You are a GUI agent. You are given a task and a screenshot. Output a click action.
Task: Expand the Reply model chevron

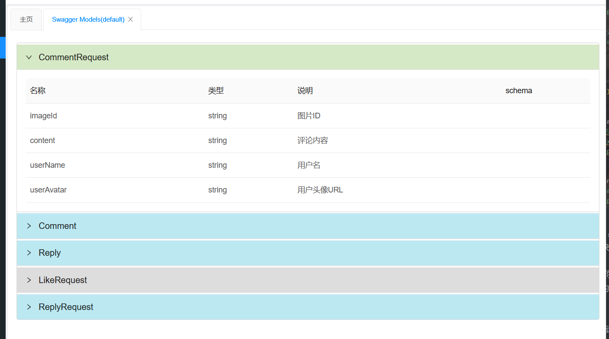tap(29, 253)
